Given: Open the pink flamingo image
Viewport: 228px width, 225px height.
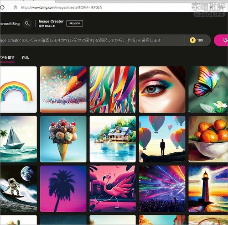Looking at the screenshot, I should click(113, 188).
